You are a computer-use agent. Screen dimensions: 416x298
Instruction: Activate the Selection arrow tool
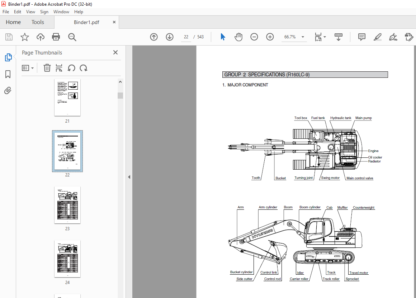[x=223, y=37]
